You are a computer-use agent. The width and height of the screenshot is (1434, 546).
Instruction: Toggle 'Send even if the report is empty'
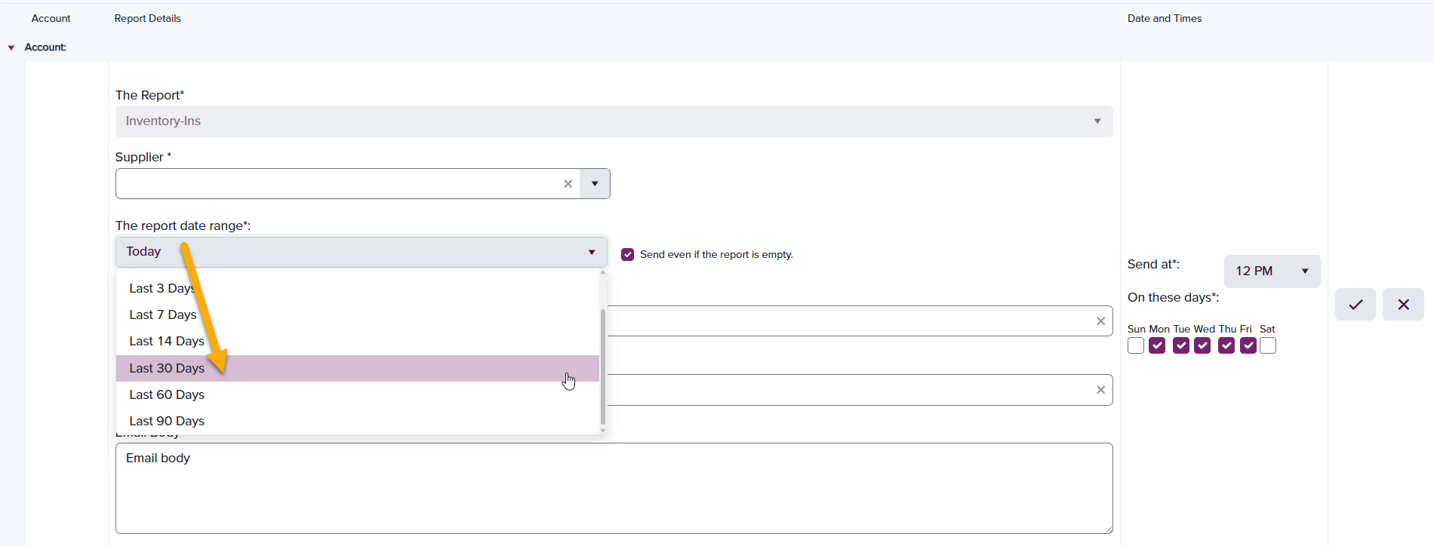click(x=627, y=254)
